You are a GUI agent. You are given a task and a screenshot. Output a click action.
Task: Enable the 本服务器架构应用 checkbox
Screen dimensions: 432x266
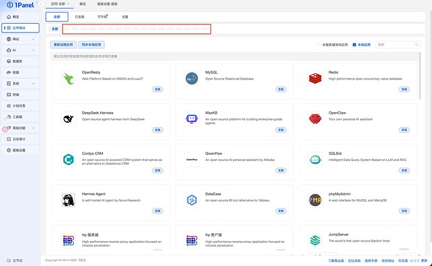319,44
